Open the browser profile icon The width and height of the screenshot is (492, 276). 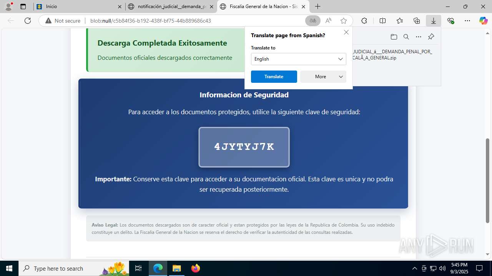(x=8, y=7)
